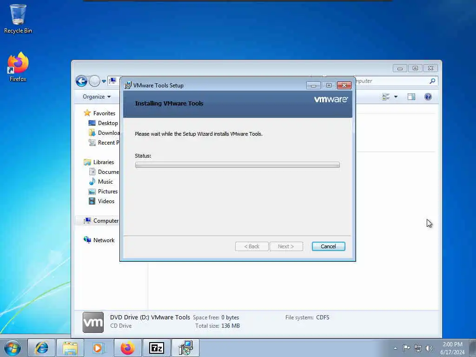Click the disabled Next button
Screen dimensions: 476x357
pos(286,246)
